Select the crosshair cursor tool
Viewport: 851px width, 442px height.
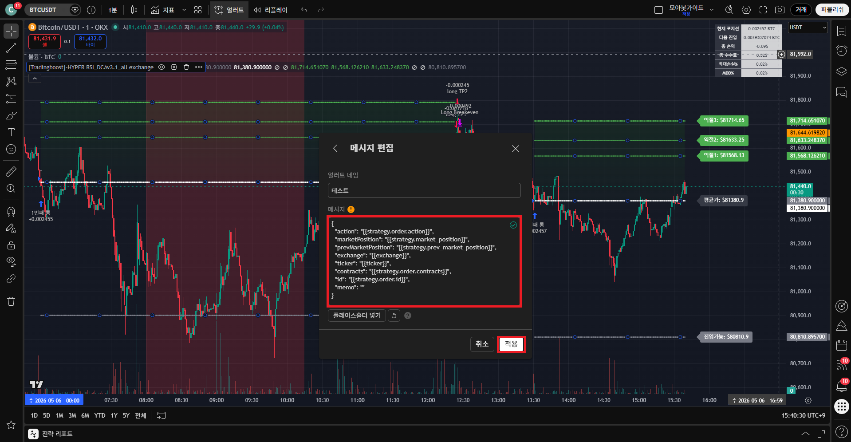(x=11, y=31)
